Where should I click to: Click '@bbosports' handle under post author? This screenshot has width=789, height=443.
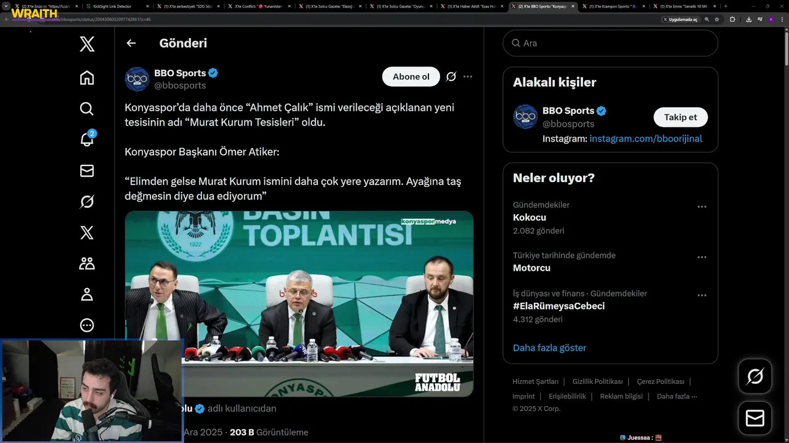pos(180,86)
